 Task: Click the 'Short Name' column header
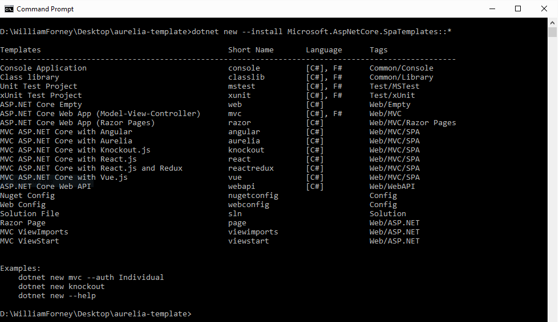pos(250,50)
